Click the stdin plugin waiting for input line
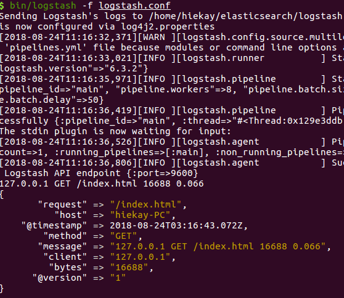The height and width of the screenshot is (298, 344). [x=115, y=131]
